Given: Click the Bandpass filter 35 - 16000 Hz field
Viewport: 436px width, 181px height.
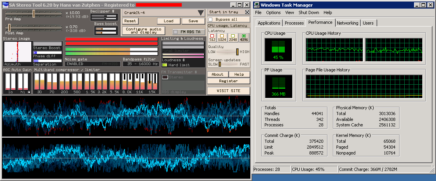Looking at the screenshot, I should pyautogui.click(x=141, y=64).
